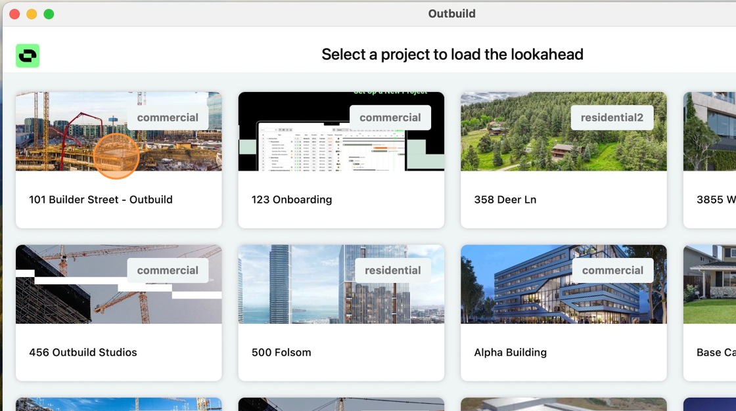Open the 358 Deer Ln project title
The height and width of the screenshot is (411, 736).
pyautogui.click(x=505, y=200)
